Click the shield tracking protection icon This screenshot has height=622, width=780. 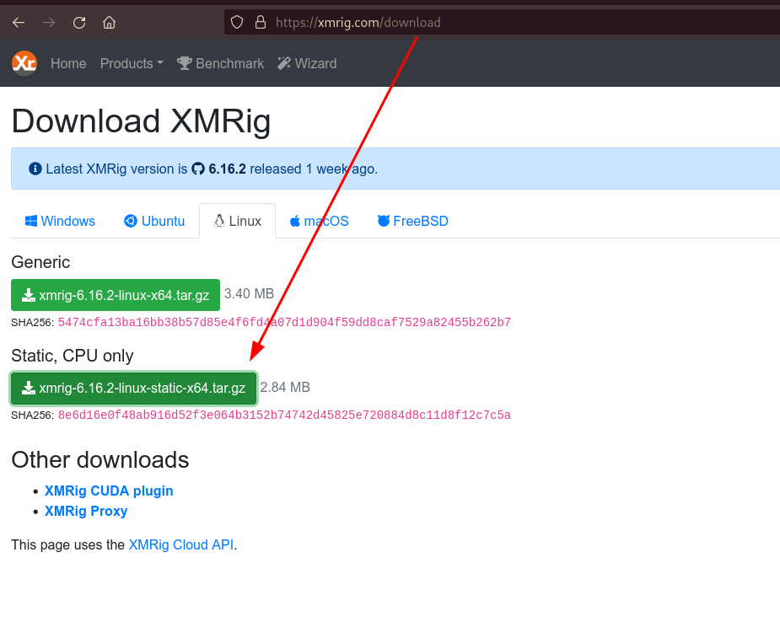[x=237, y=22]
